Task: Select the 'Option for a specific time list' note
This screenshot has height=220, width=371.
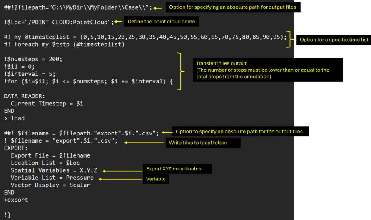Action: [x=334, y=40]
